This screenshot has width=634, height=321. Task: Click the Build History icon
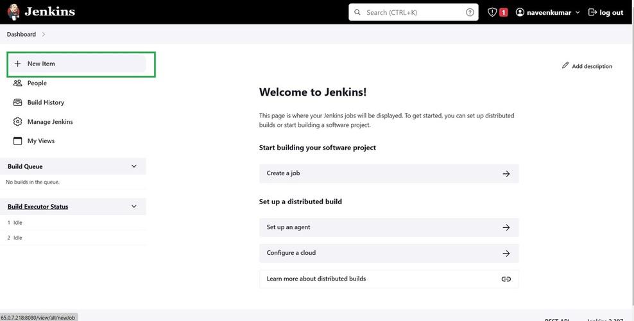click(x=18, y=102)
